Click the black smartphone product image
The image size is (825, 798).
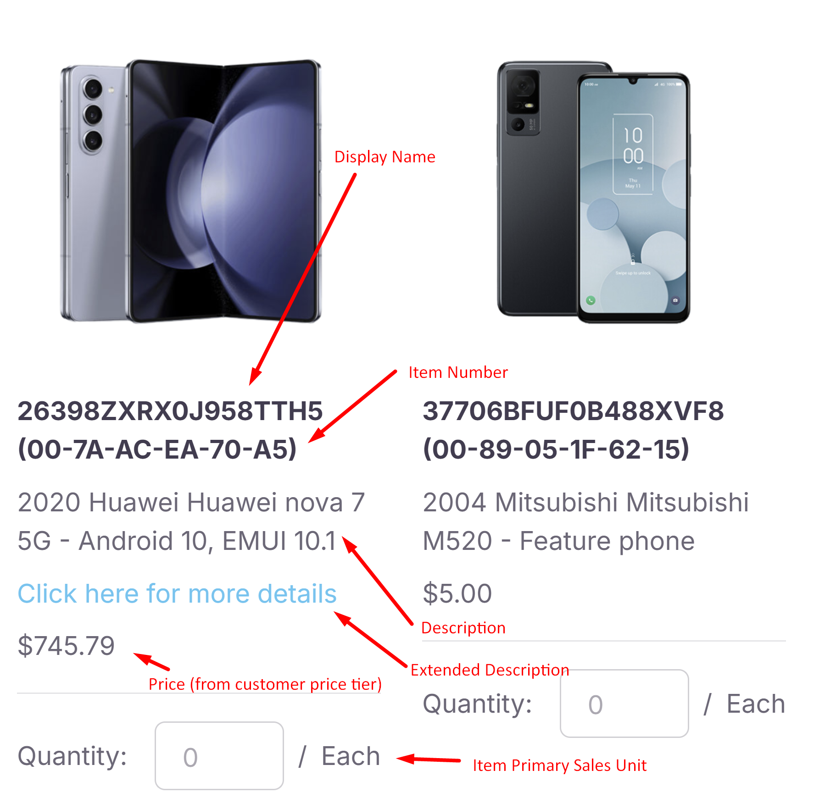[x=594, y=192]
